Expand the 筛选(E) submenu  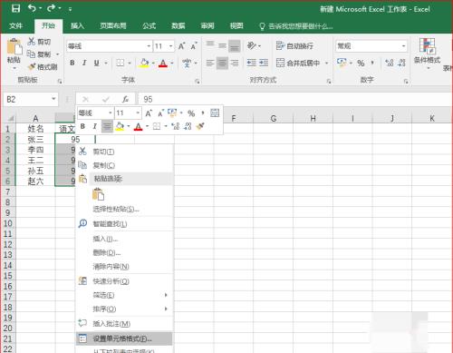(124, 295)
